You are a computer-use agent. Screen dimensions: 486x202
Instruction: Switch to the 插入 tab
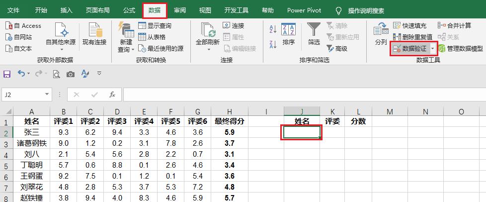(x=66, y=10)
